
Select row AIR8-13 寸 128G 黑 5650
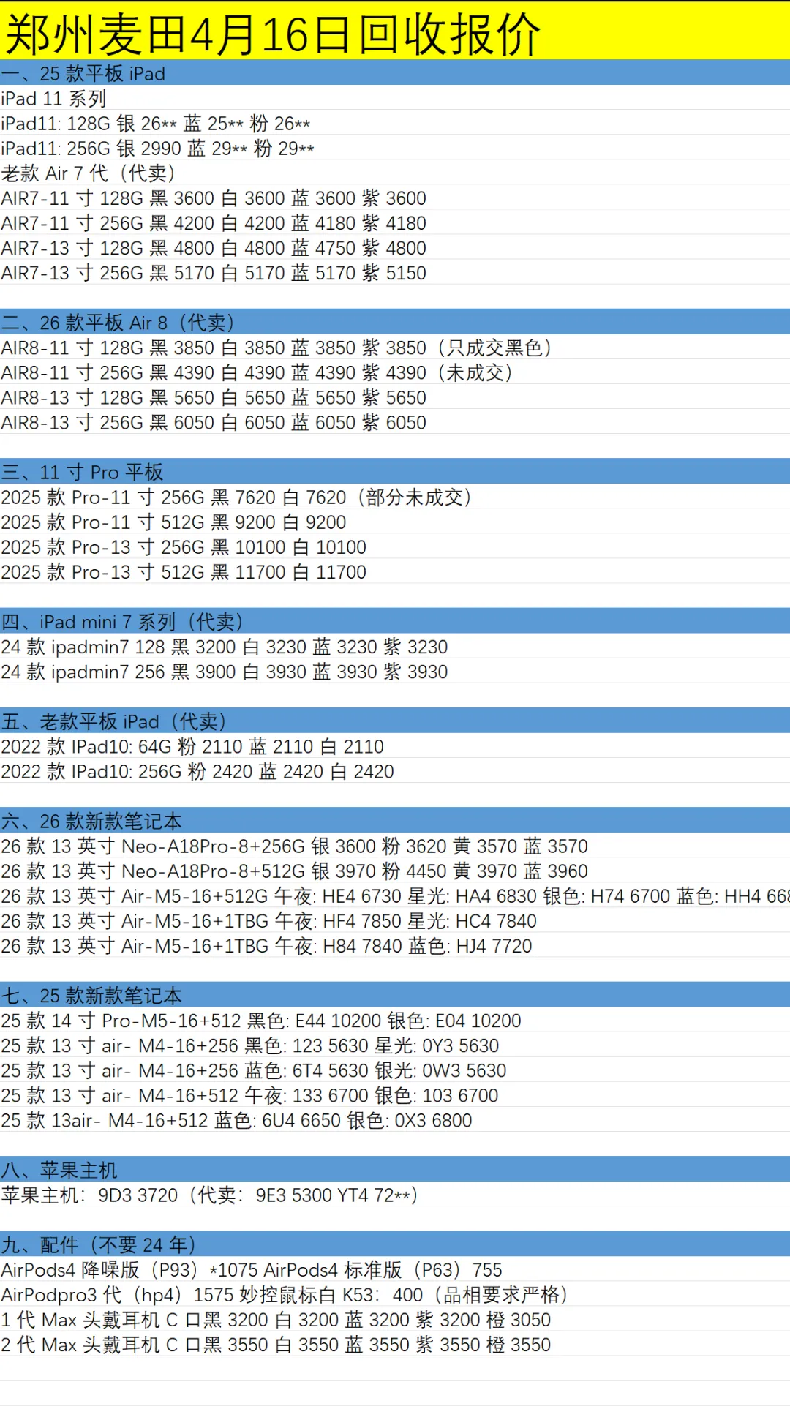pos(395,397)
